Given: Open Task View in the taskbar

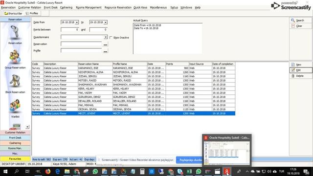Looking at the screenshot, I should pyautogui.click(x=27, y=172).
